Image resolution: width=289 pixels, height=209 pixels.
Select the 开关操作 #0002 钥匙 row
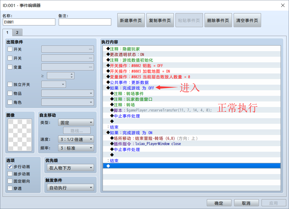192,66
